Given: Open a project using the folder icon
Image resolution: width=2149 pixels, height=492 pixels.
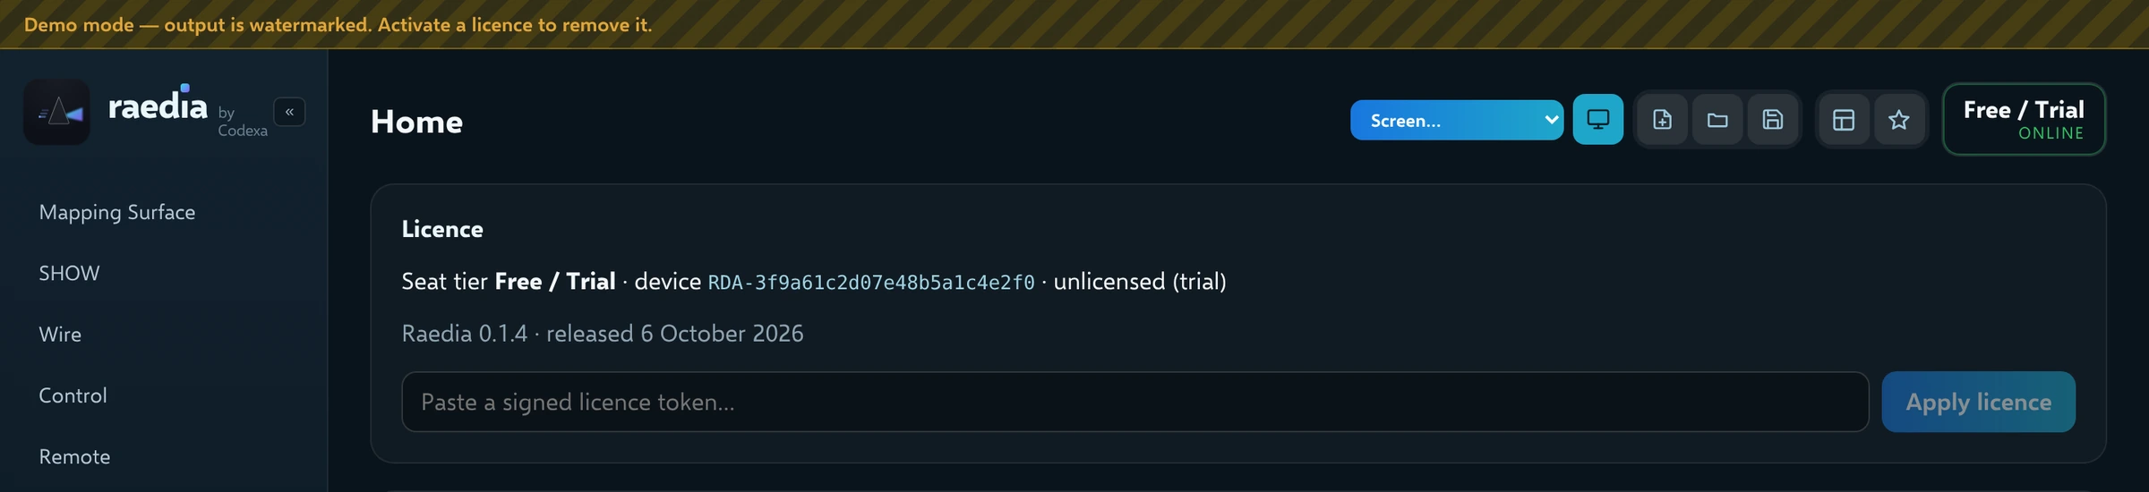Looking at the screenshot, I should [x=1717, y=120].
